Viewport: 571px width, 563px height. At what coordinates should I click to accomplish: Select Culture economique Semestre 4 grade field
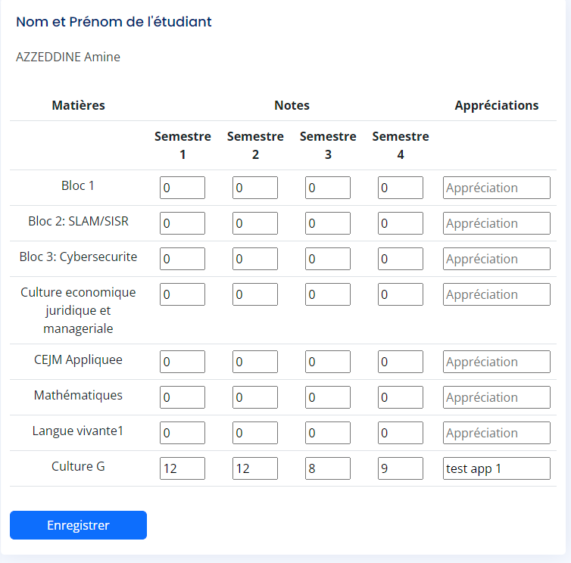pos(400,294)
